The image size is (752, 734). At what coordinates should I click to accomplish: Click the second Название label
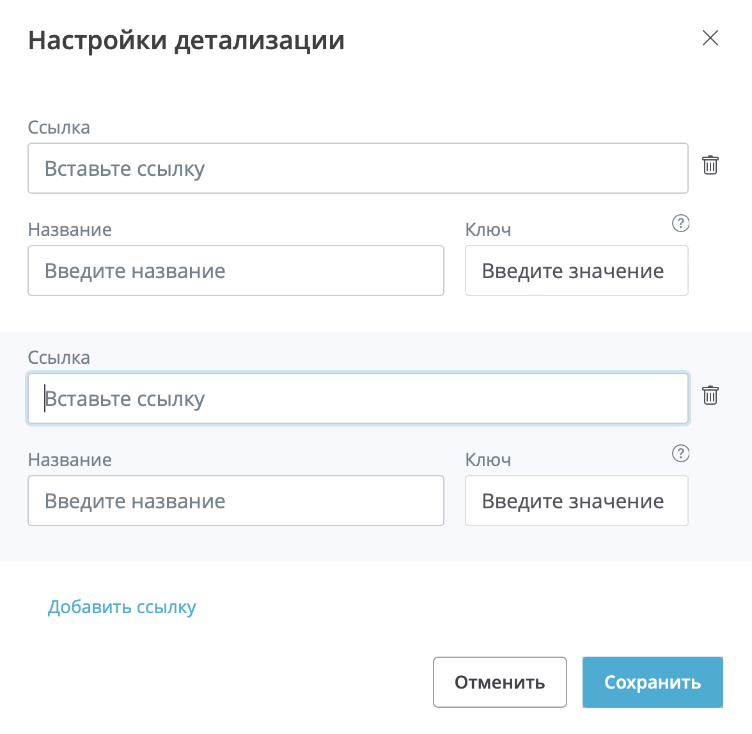click(70, 460)
